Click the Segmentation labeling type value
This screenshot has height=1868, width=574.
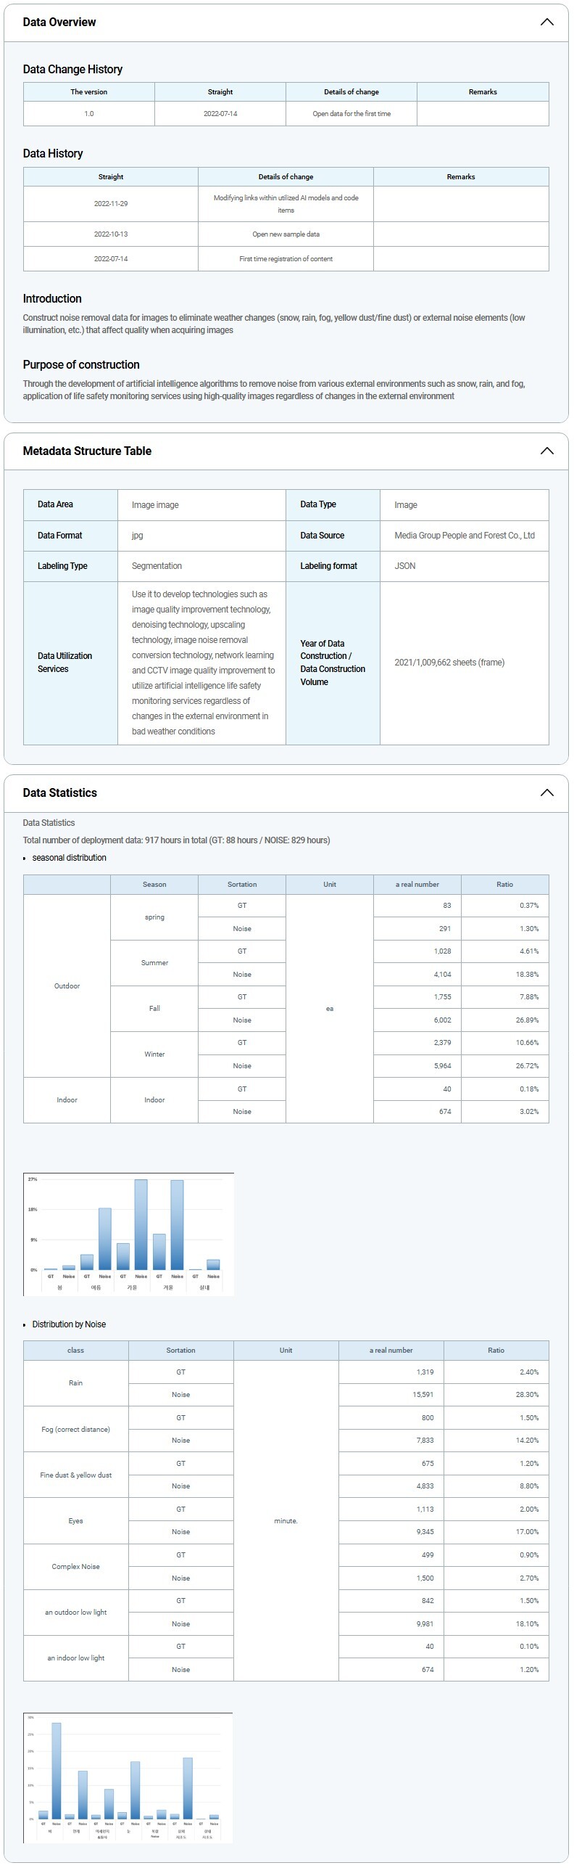[157, 566]
